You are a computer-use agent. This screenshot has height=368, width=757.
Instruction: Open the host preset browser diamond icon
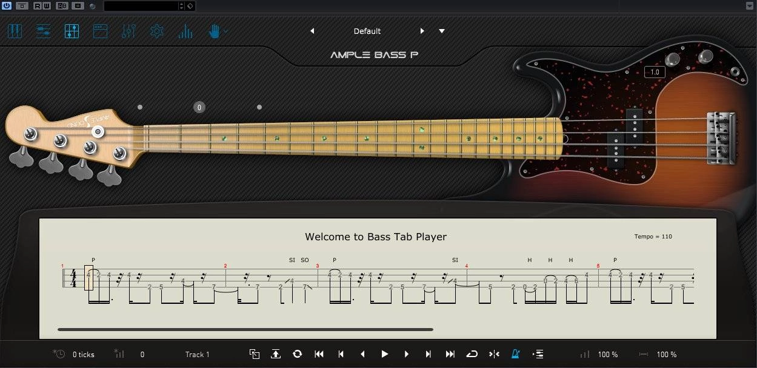(x=190, y=5)
